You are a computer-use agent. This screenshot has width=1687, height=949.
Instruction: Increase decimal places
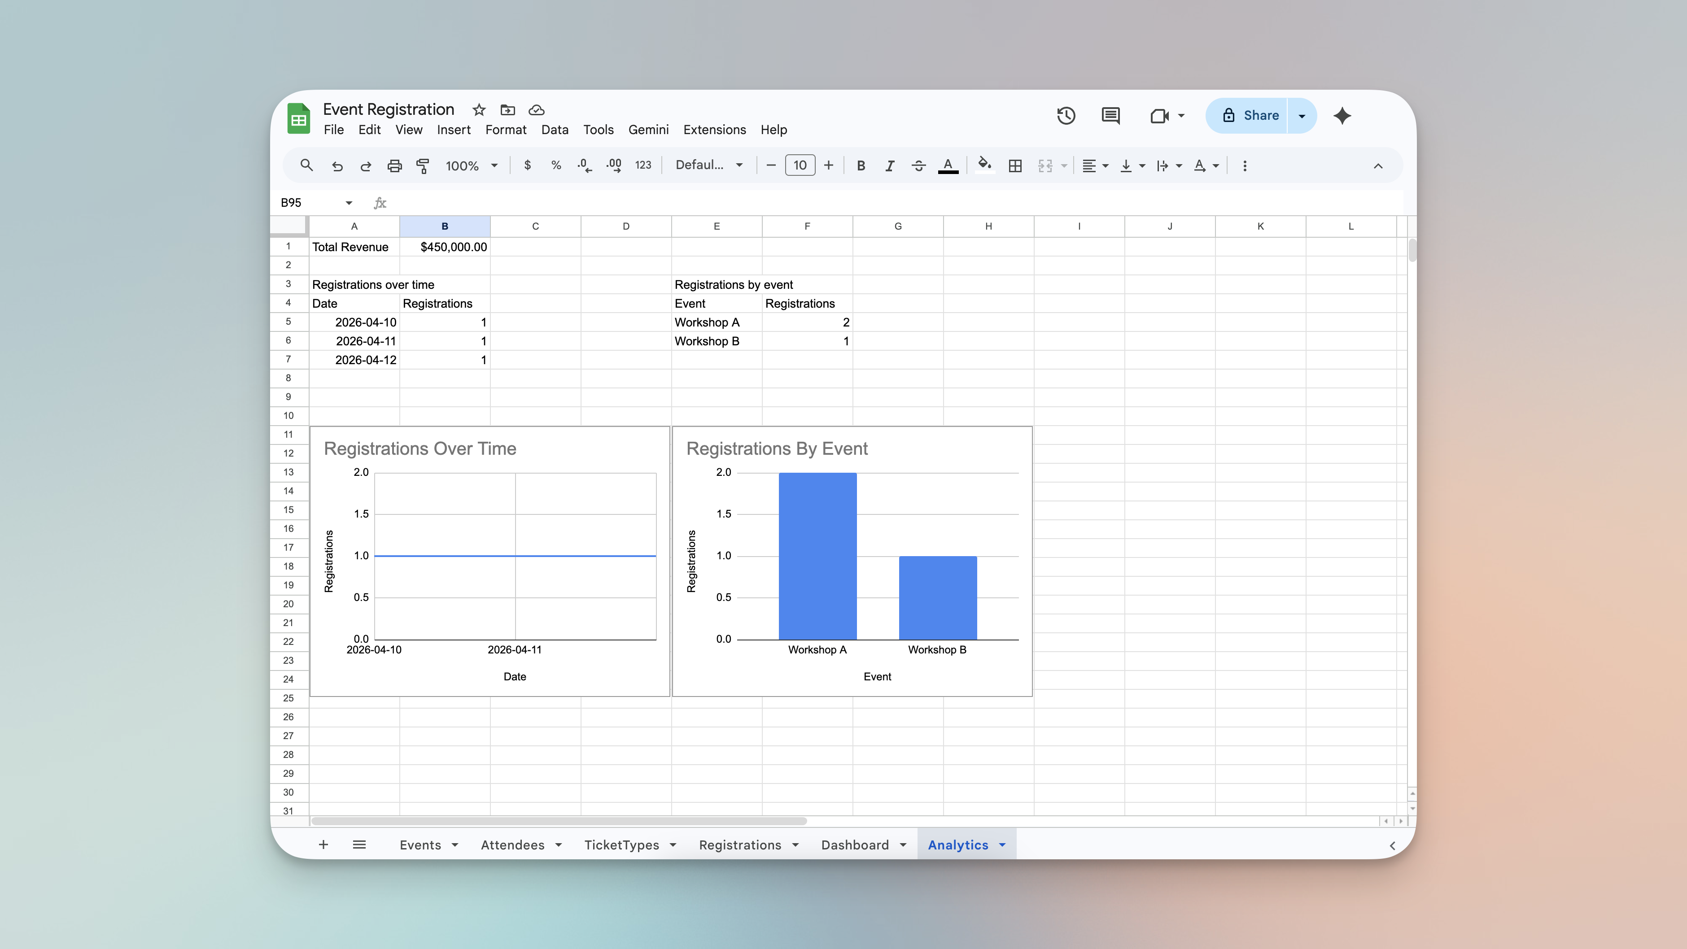click(614, 165)
